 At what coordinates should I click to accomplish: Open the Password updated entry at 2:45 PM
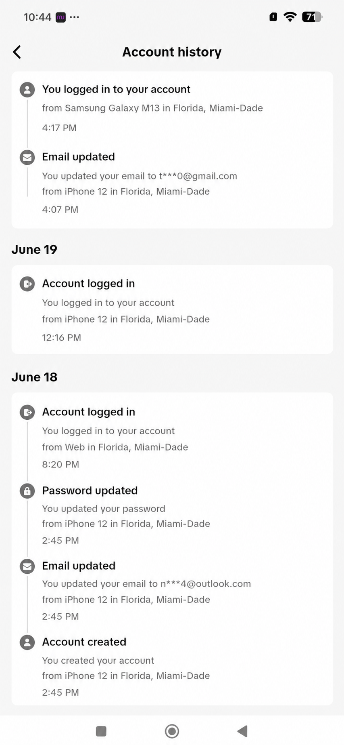click(172, 515)
